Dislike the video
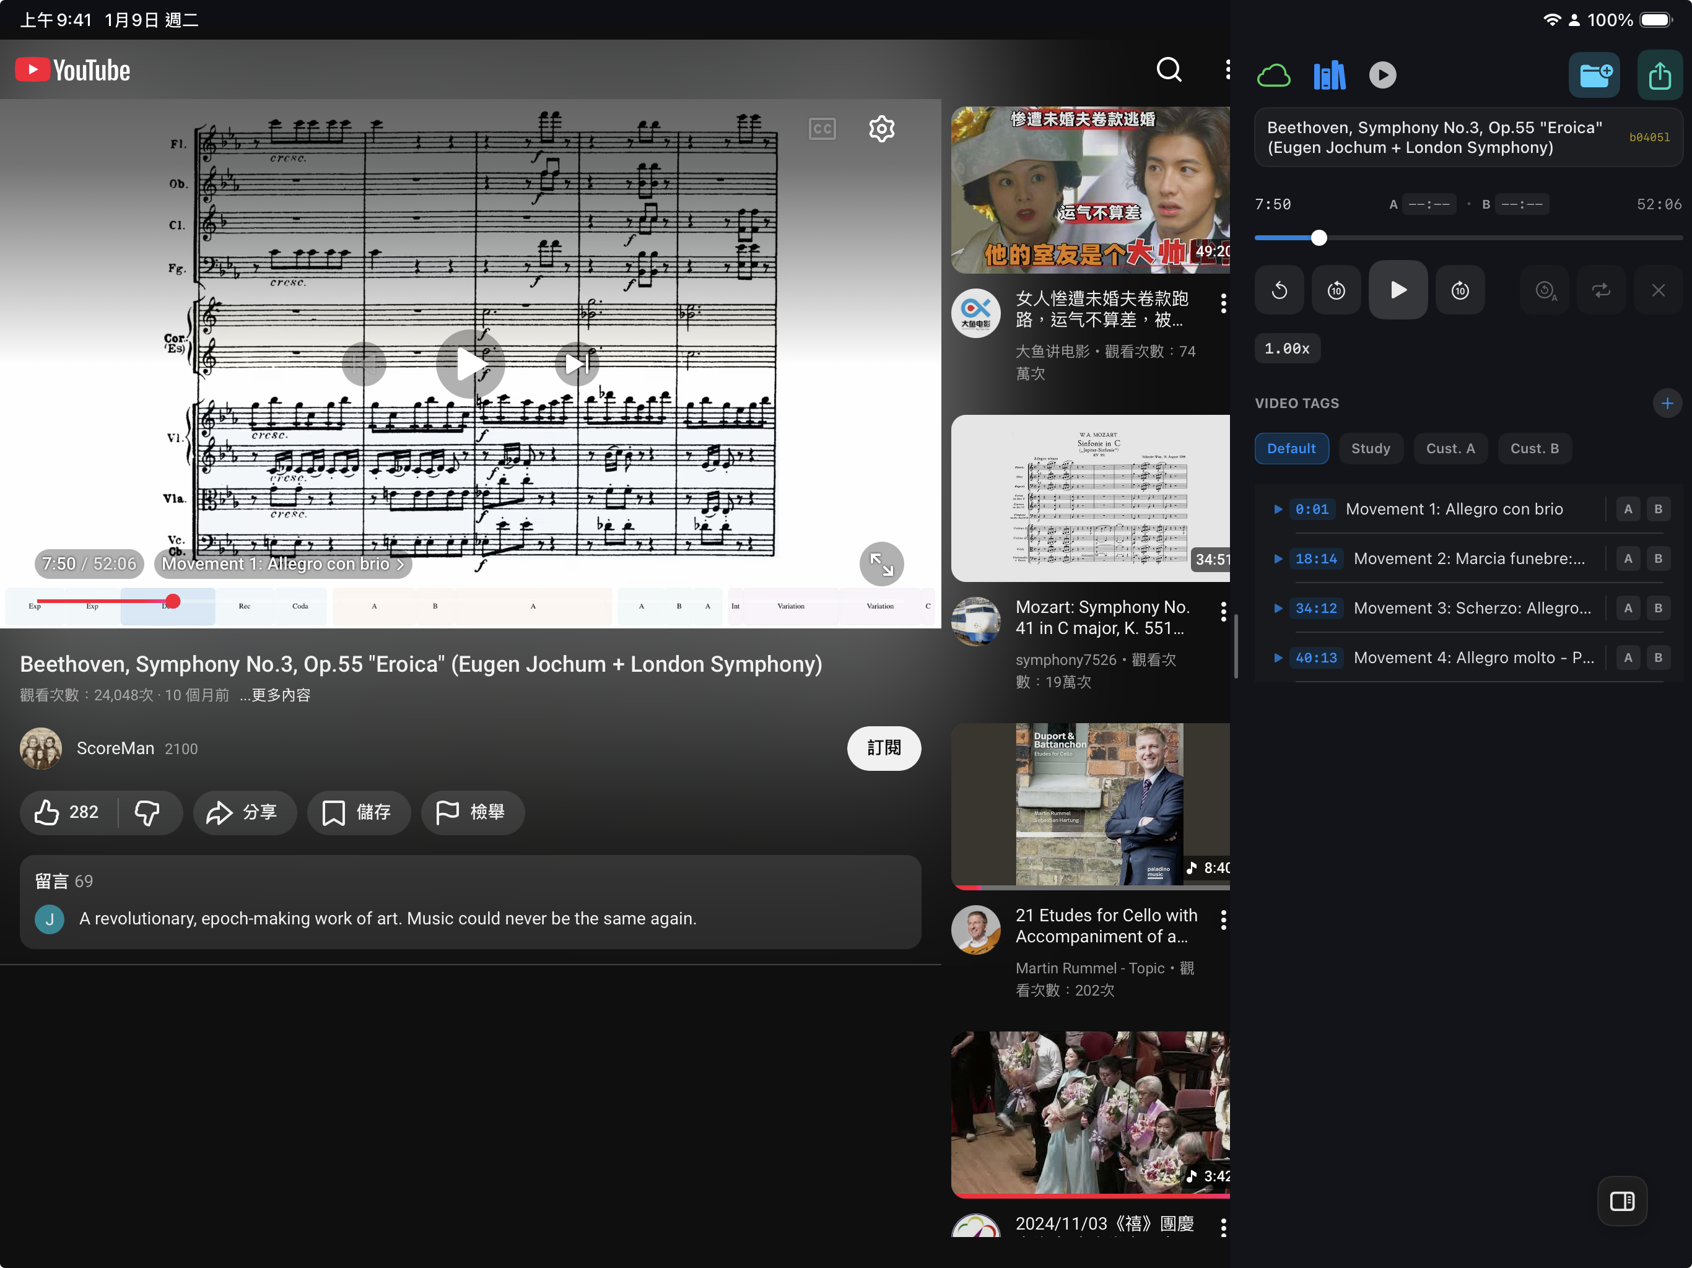The width and height of the screenshot is (1692, 1268). (147, 812)
